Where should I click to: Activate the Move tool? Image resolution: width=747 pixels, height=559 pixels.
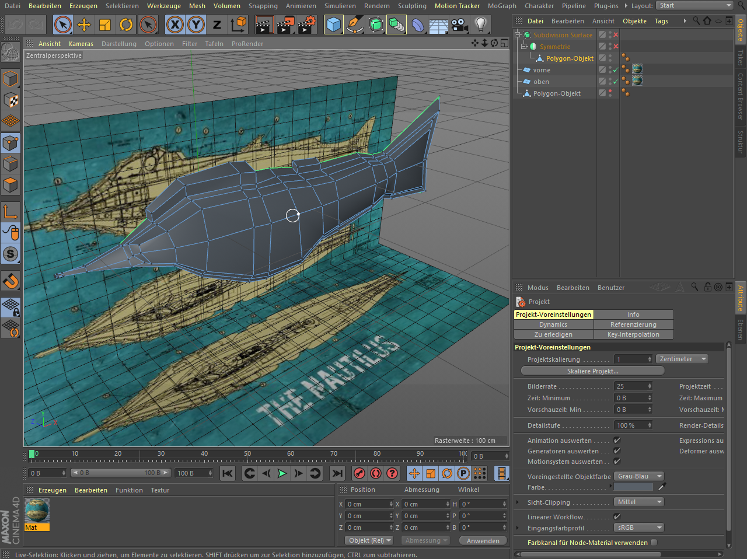(x=84, y=25)
